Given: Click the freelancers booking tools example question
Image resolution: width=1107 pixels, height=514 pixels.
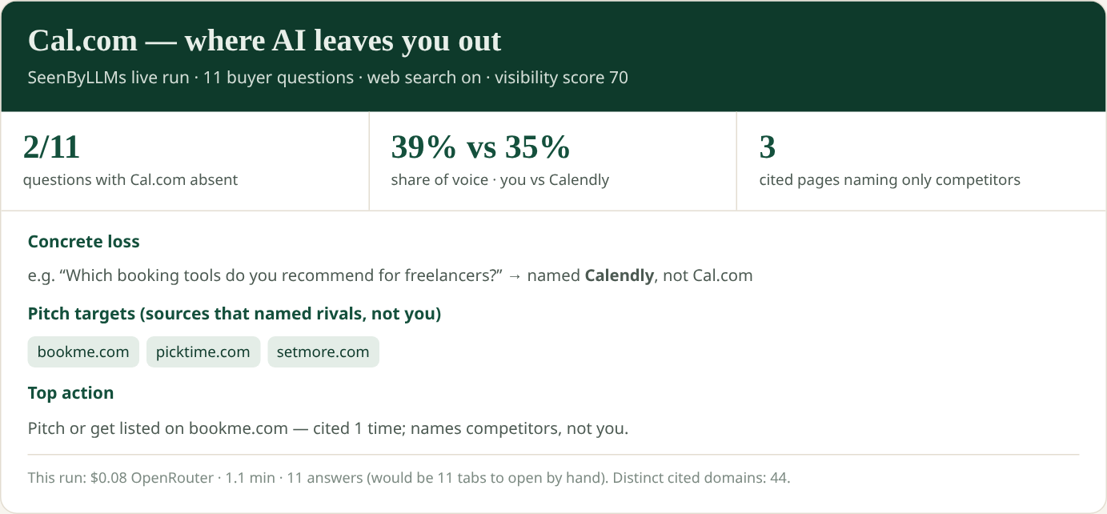Looking at the screenshot, I should [265, 275].
